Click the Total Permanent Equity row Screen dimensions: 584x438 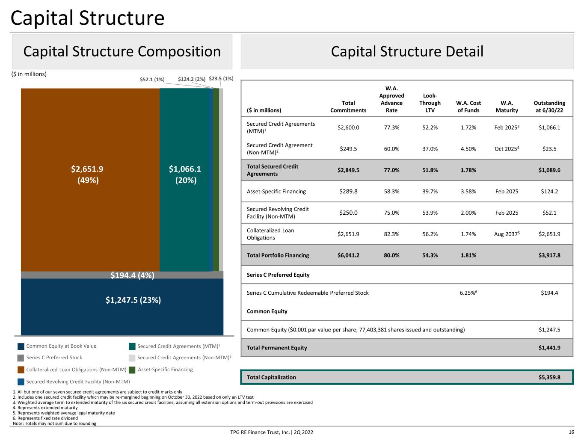(x=407, y=348)
